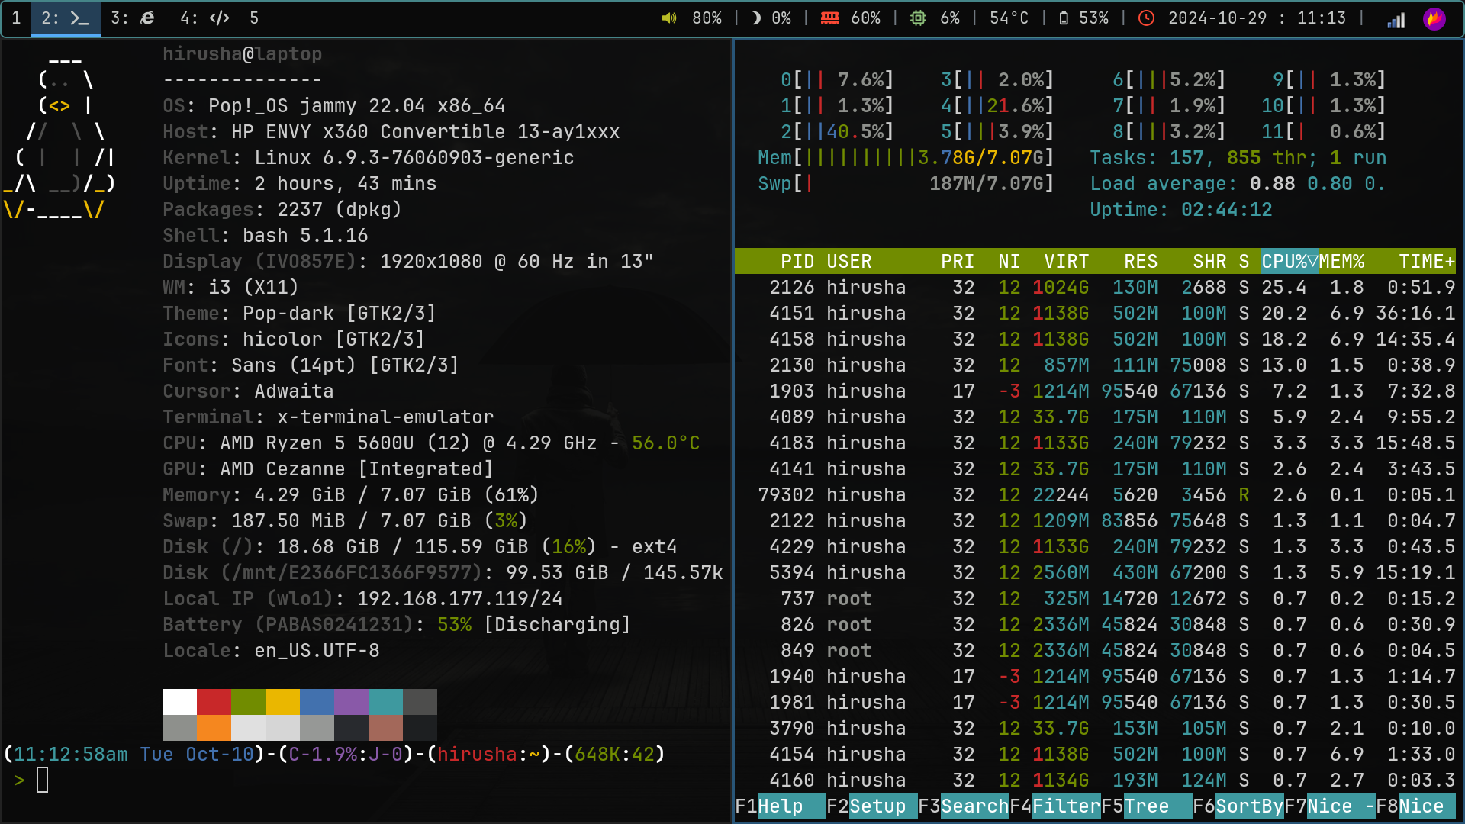The height and width of the screenshot is (824, 1465).
Task: Click the Local IP 192.168.177.119/24 line
Action: 362,599
